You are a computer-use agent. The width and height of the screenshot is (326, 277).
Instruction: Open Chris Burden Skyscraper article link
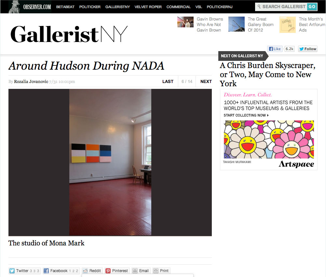tap(267, 75)
